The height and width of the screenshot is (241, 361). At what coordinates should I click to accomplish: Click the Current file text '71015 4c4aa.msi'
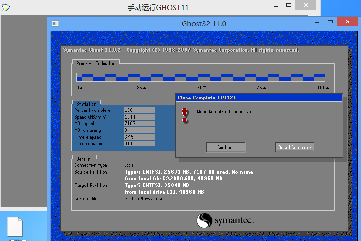click(x=143, y=199)
